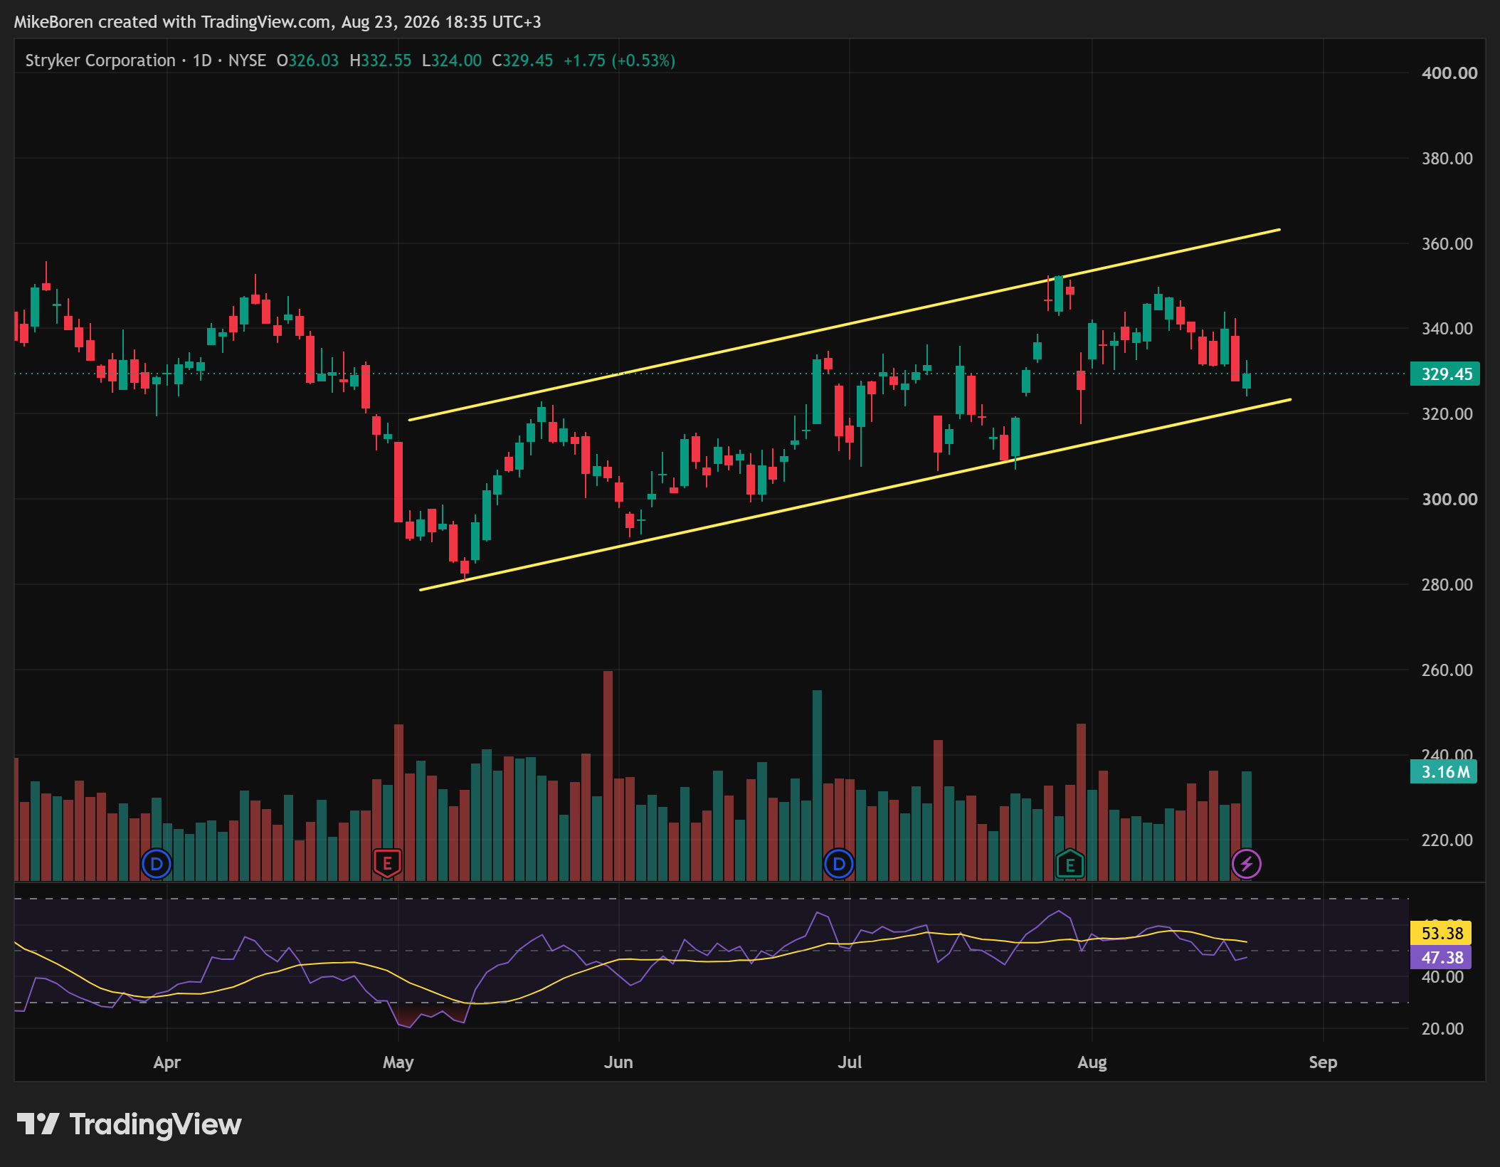
Task: Click the TradingView logo at the bottom
Action: click(x=129, y=1124)
